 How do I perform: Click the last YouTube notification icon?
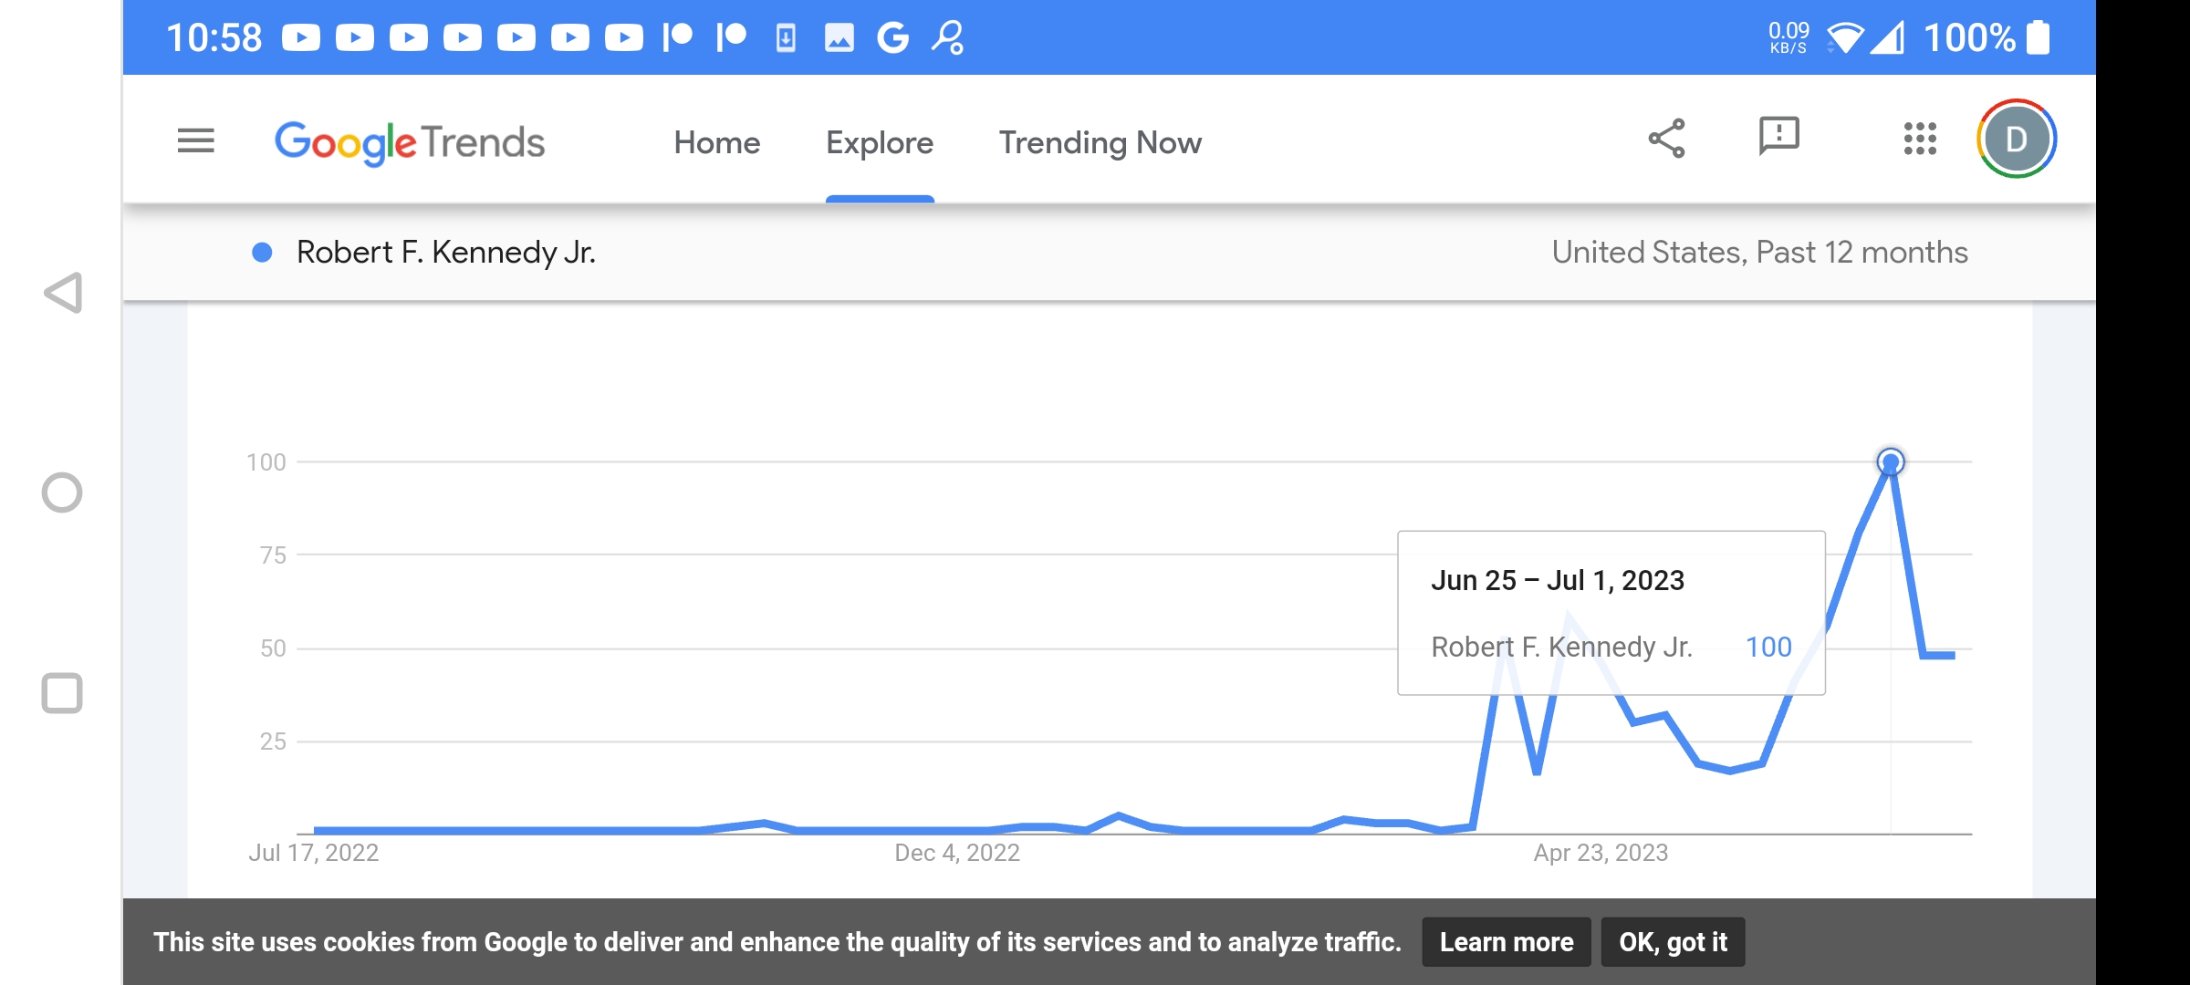[x=624, y=37]
